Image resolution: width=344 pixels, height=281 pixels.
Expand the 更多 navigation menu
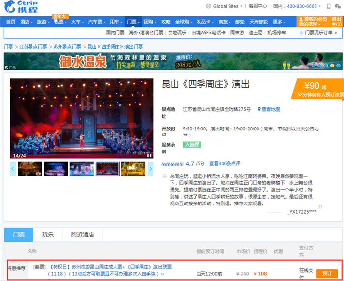[279, 22]
